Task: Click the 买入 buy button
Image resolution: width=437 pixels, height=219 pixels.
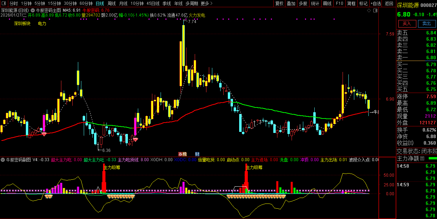Action: tap(407, 23)
